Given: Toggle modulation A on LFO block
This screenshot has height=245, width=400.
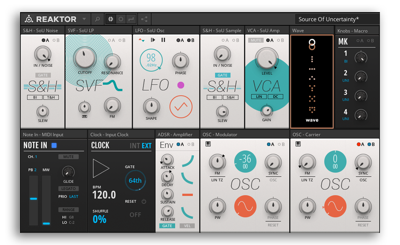Looking at the screenshot, I should tap(180, 40).
